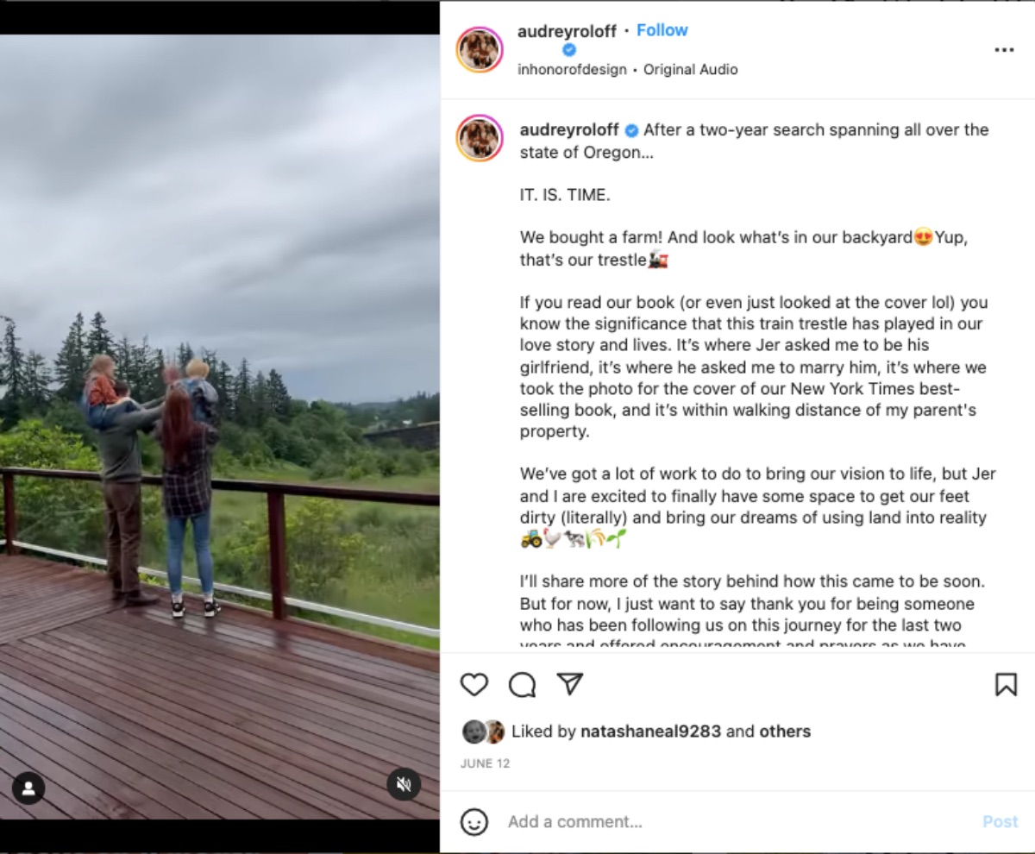
Task: Save post with bookmark icon
Action: (x=1006, y=685)
